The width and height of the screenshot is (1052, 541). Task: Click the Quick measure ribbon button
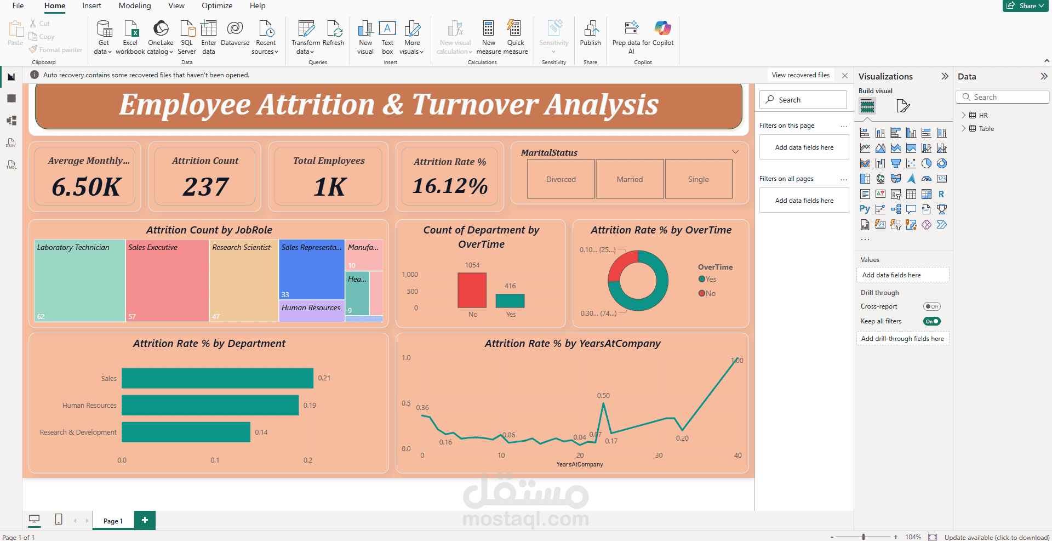[x=516, y=37]
